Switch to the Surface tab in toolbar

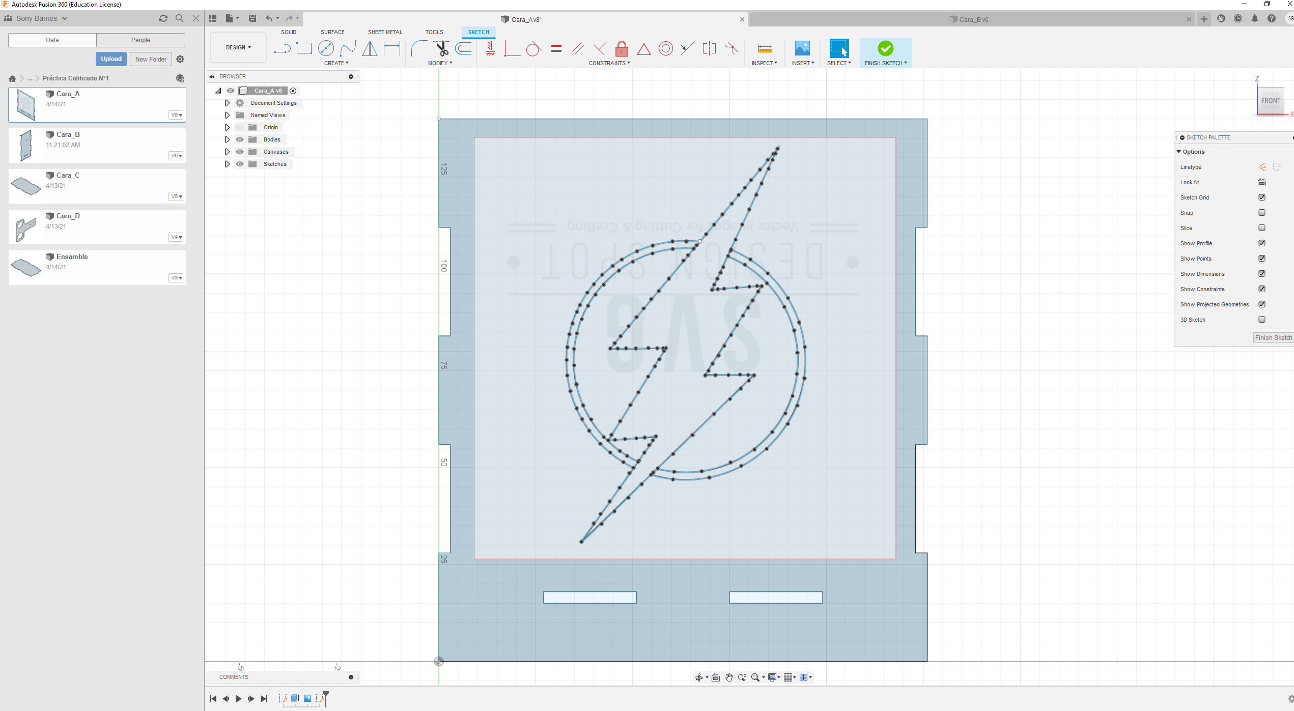pos(333,33)
